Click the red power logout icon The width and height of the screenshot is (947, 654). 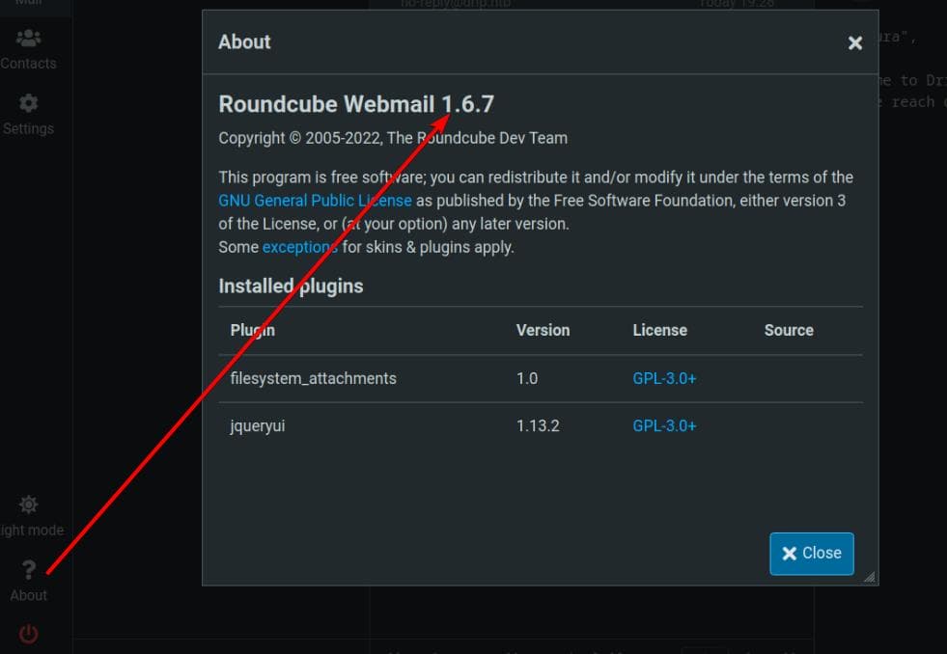pyautogui.click(x=29, y=634)
